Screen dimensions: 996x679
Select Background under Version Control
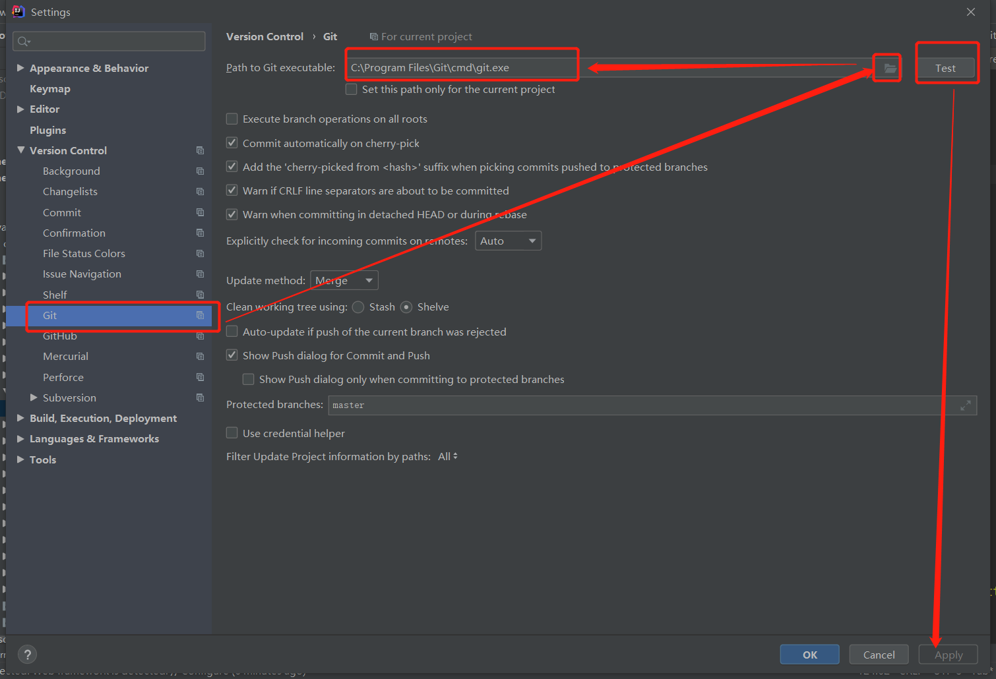(x=71, y=171)
